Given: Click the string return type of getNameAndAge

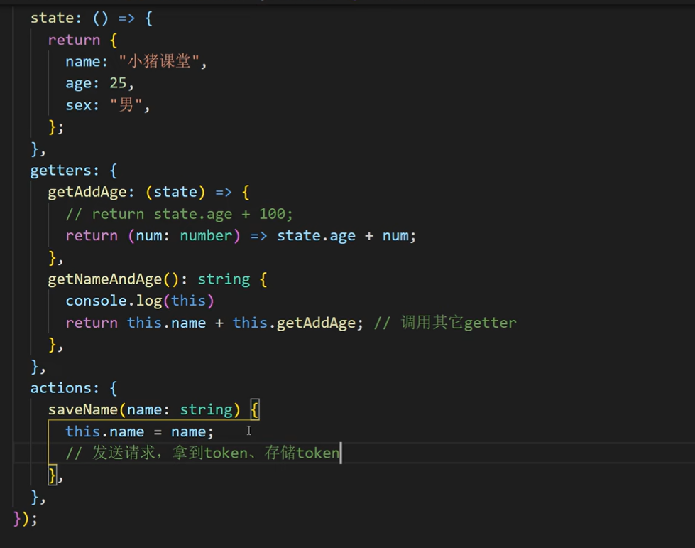Looking at the screenshot, I should point(224,279).
